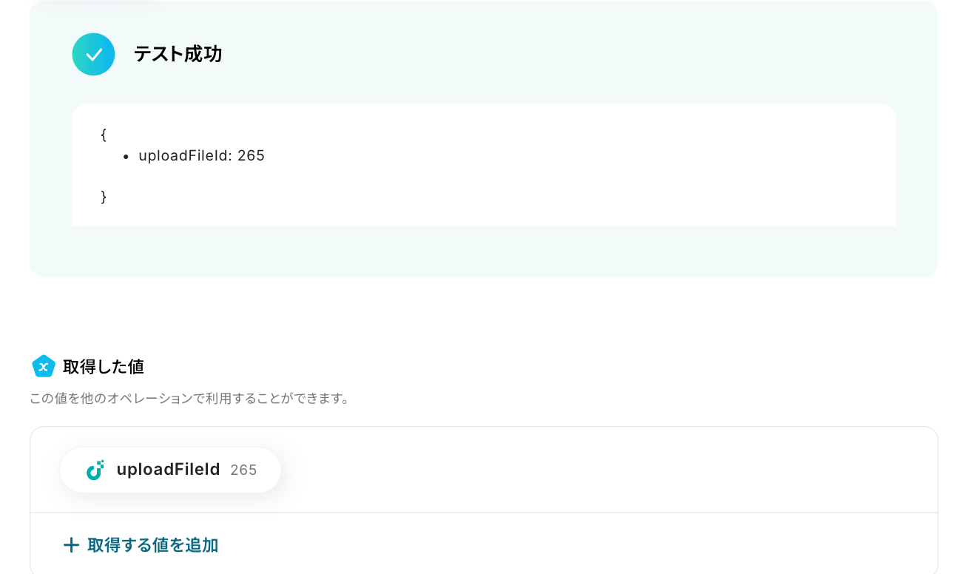Click the 265 value inside the chip
972x574 pixels.
(x=243, y=470)
